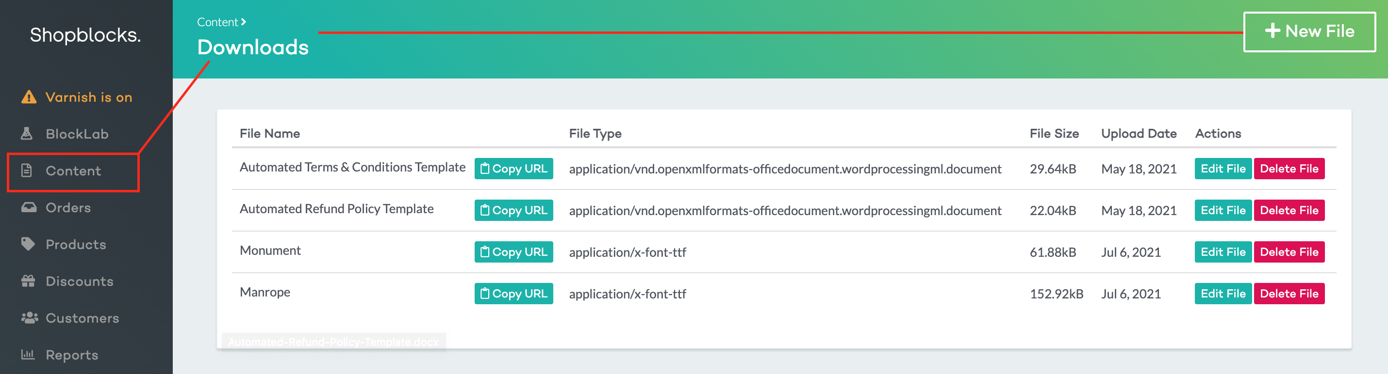Delete the Automated Terms & Conditions Template file
Viewport: 1388px width, 374px height.
[x=1289, y=169]
